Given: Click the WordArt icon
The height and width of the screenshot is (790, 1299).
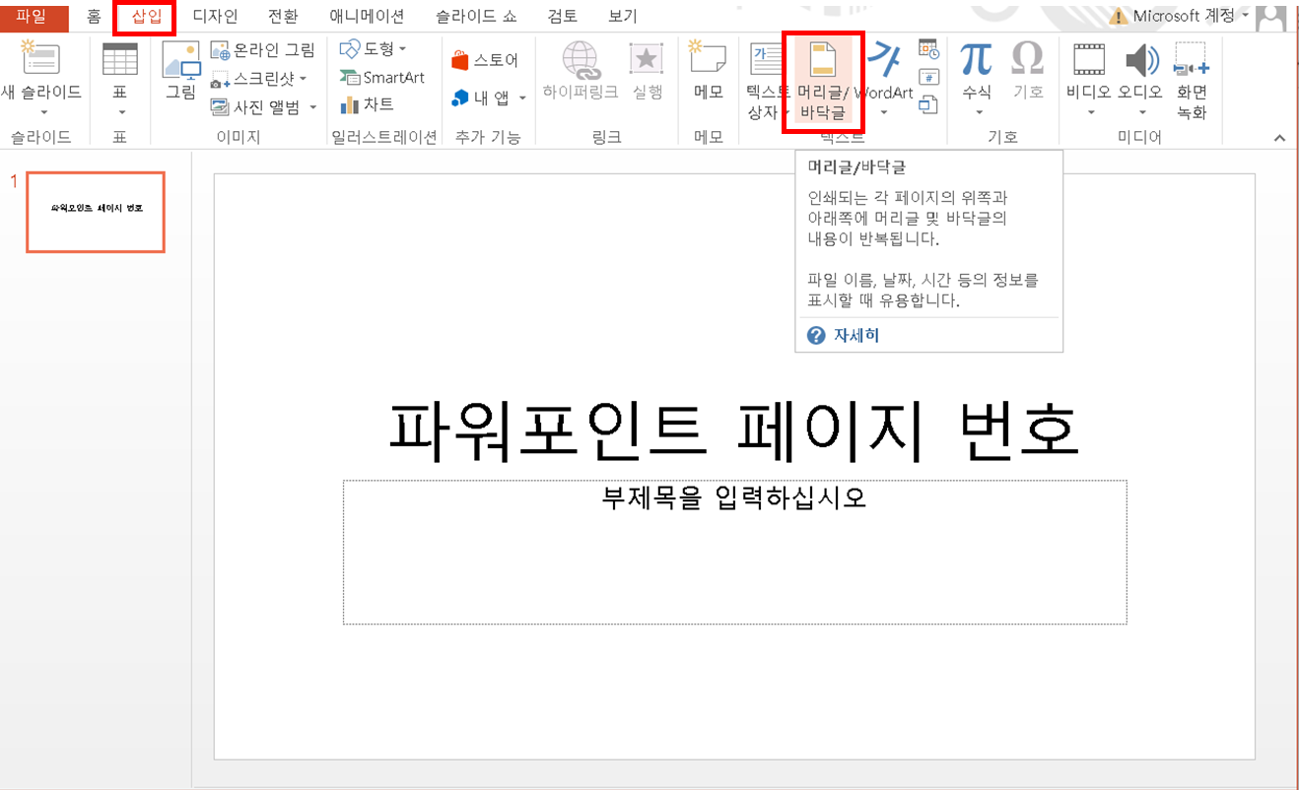Looking at the screenshot, I should click(x=885, y=58).
